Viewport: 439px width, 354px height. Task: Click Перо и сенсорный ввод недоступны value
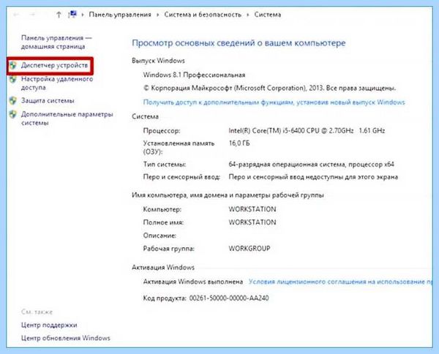(313, 177)
